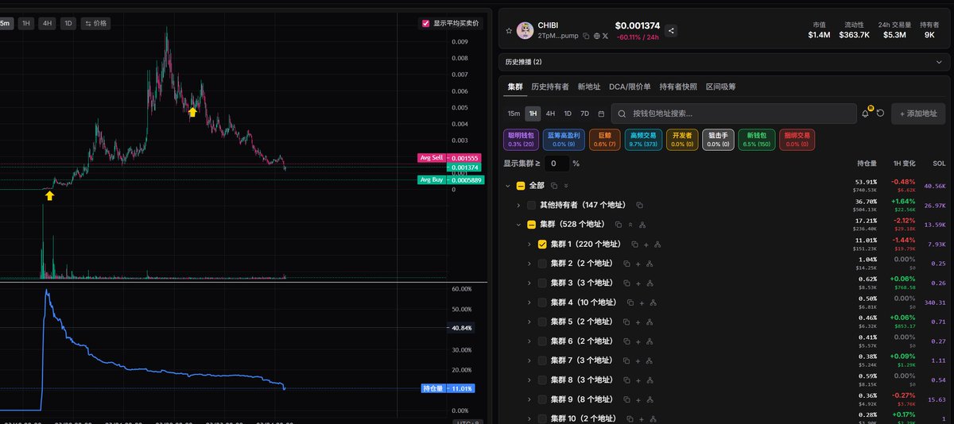
Task: Check the 集群 4 checkbox
Action: 542,303
